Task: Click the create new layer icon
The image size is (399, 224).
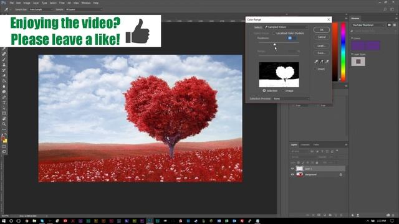Action: click(336, 215)
